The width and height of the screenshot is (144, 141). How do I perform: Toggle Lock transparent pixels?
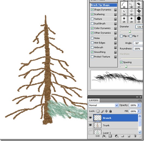98,111
